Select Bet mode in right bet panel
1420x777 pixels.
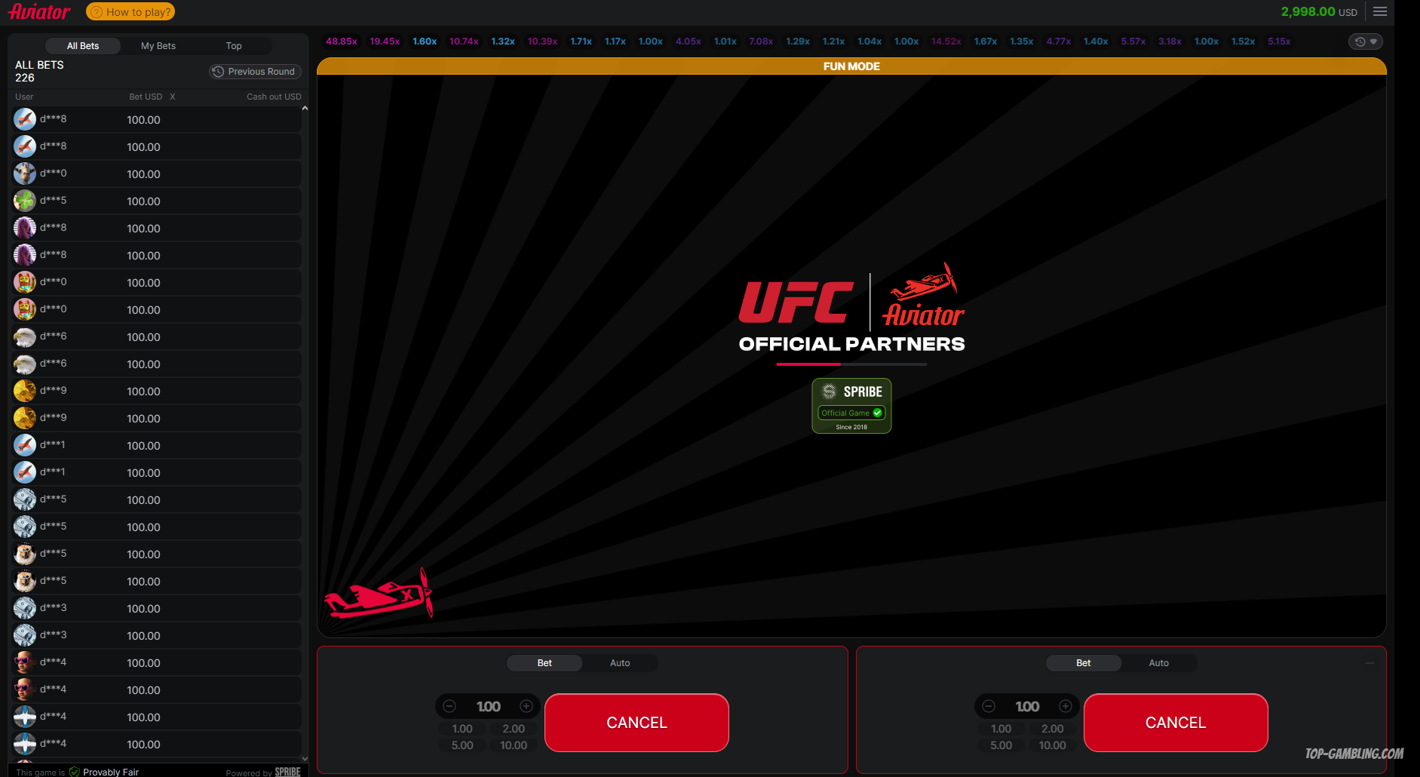pos(1083,663)
